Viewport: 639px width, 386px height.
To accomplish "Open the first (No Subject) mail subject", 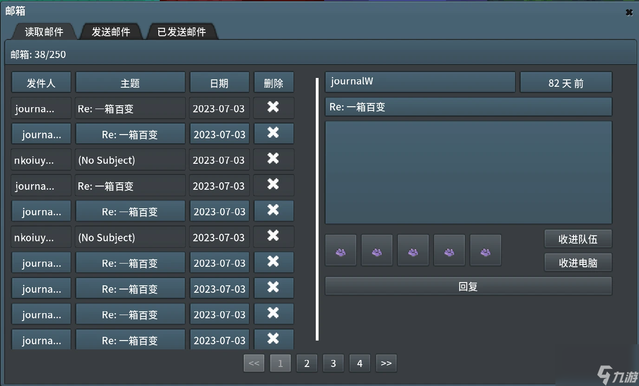I will pos(130,160).
